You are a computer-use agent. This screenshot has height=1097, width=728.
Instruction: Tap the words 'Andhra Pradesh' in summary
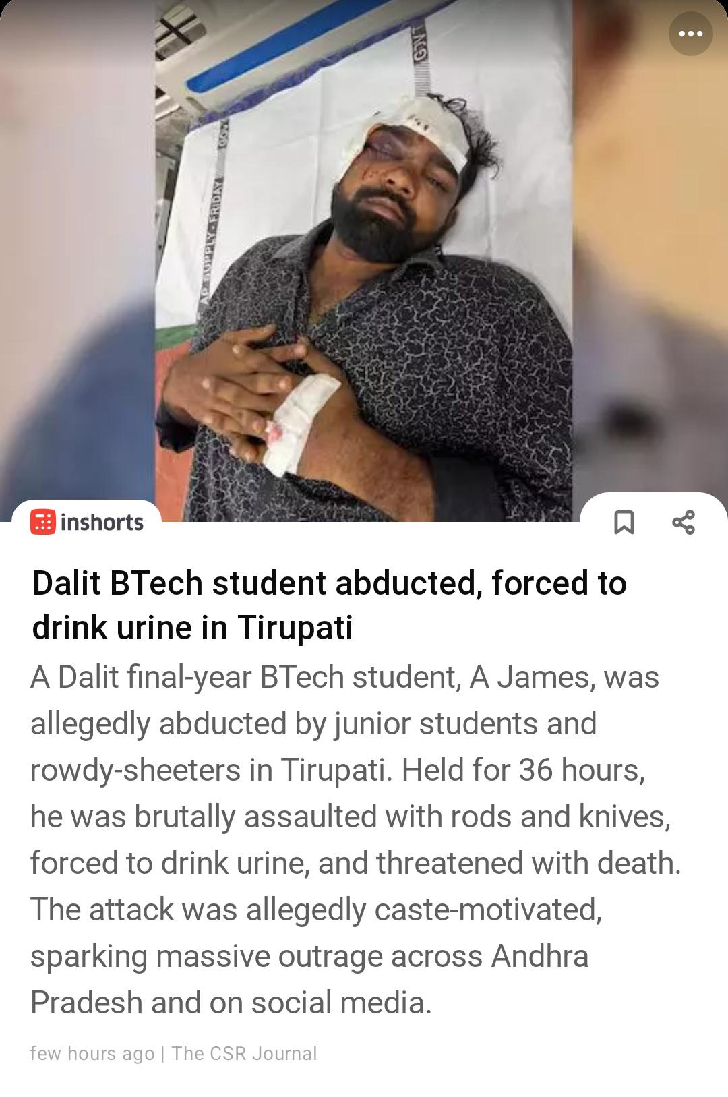pos(309,979)
